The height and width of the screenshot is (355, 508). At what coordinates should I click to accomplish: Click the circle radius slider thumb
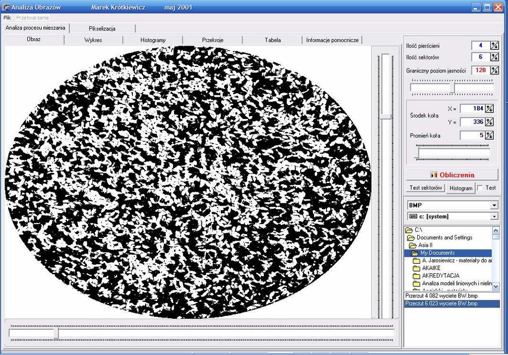tap(417, 153)
